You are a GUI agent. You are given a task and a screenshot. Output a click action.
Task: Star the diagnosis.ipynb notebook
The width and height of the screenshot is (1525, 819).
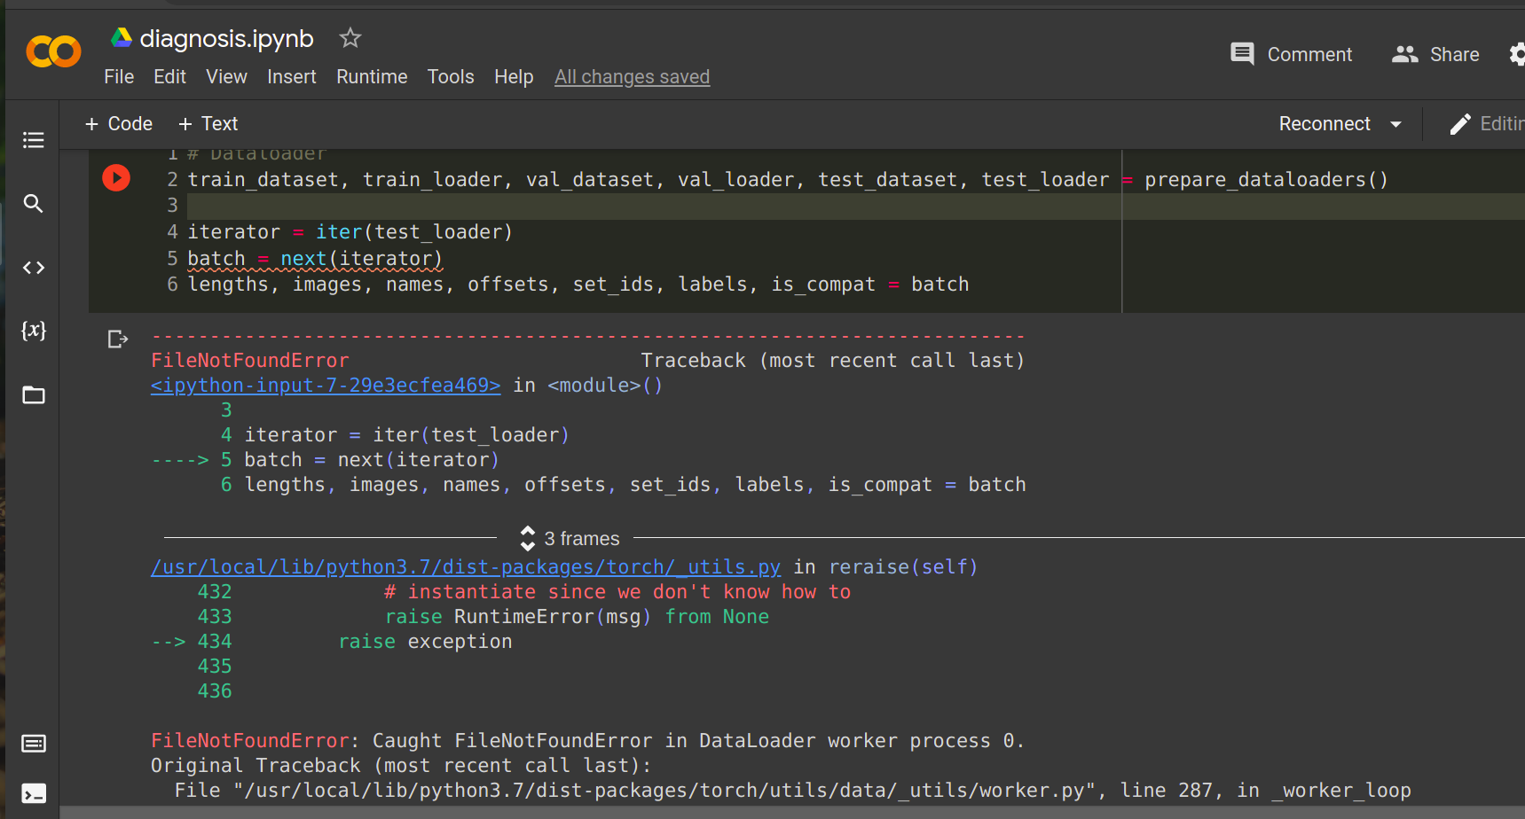[x=350, y=38]
